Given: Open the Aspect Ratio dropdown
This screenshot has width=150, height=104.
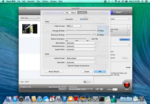Looking at the screenshot, I should tap(81, 49).
